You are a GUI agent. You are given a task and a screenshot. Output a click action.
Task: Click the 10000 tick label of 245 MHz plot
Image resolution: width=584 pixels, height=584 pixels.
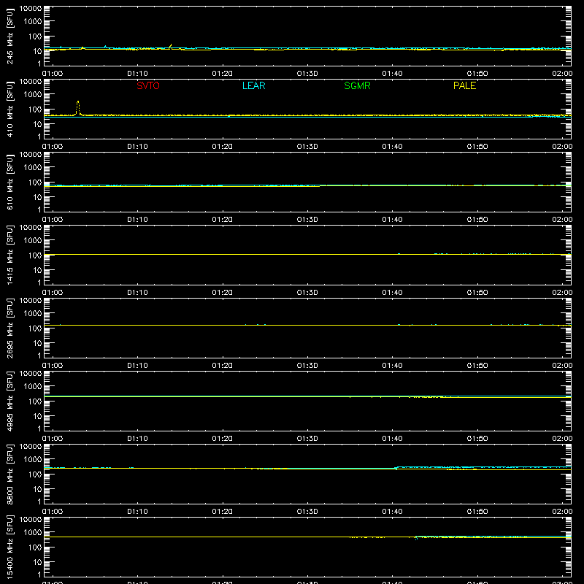point(31,9)
